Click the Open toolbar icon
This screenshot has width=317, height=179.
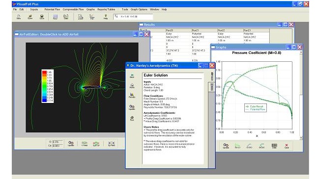point(30,17)
